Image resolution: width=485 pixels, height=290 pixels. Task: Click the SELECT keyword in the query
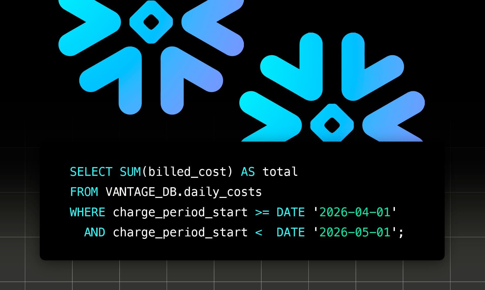pos(91,172)
